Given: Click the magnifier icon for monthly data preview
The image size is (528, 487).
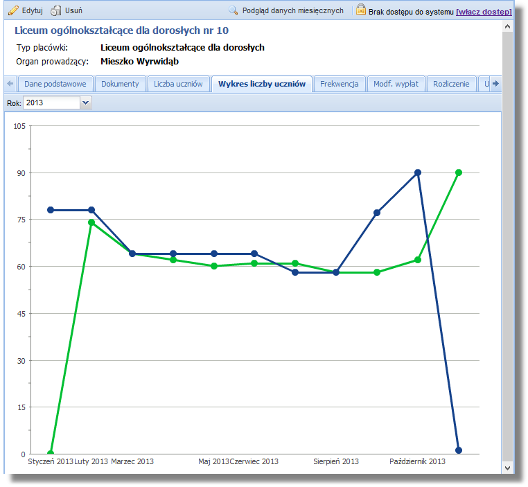Looking at the screenshot, I should click(234, 11).
